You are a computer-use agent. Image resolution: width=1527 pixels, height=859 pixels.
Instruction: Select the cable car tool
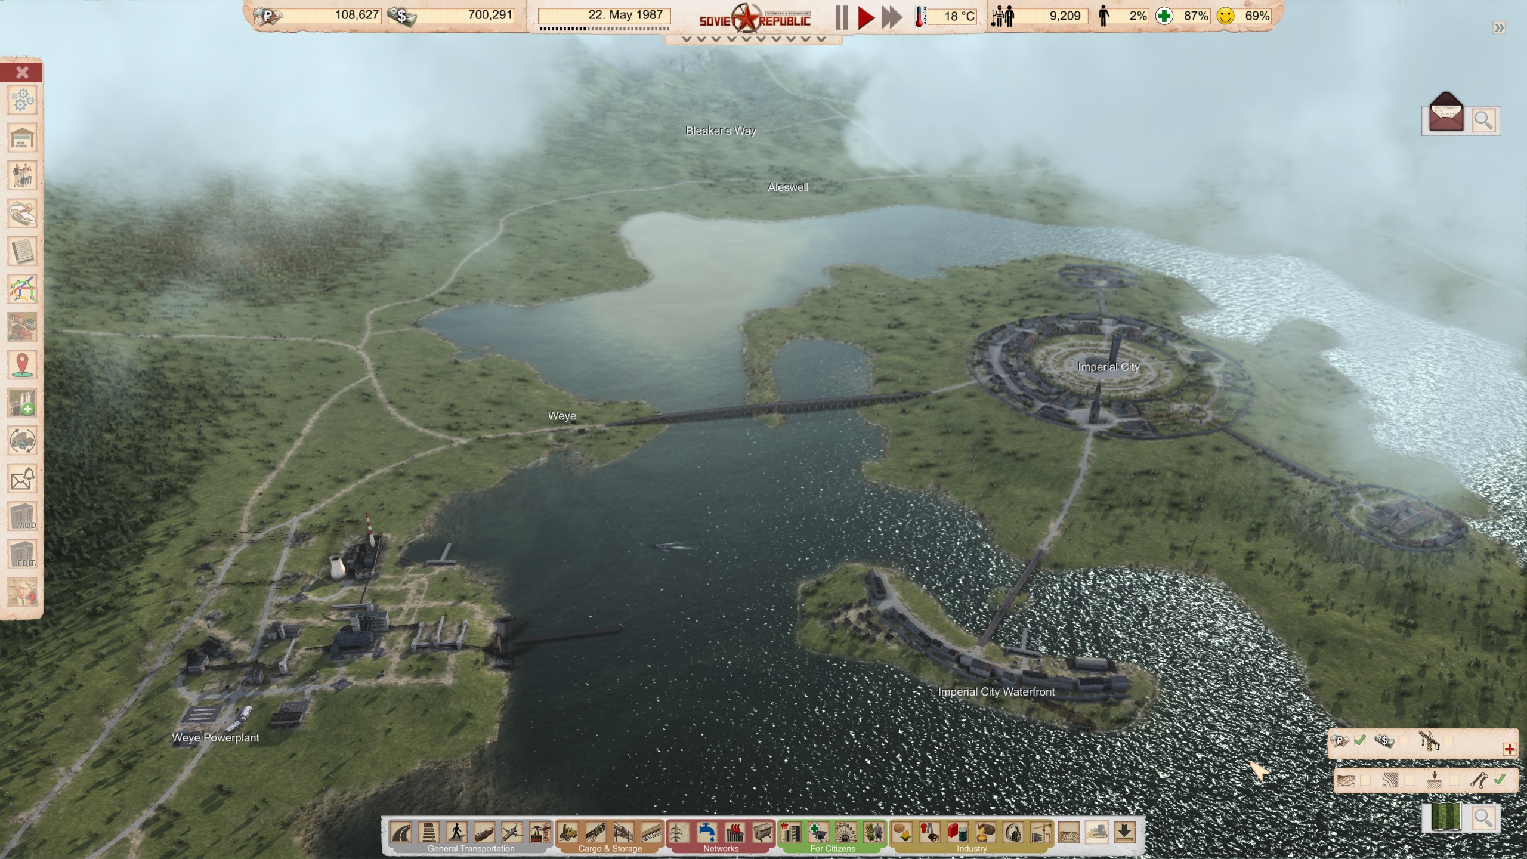pyautogui.click(x=540, y=832)
